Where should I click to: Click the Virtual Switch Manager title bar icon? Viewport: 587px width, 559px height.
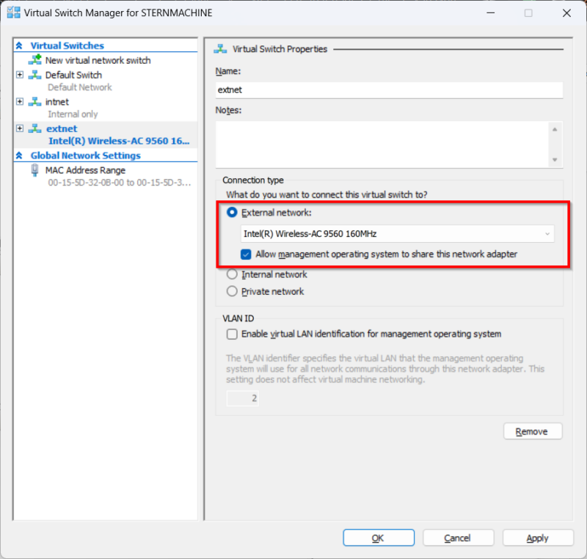tap(14, 12)
